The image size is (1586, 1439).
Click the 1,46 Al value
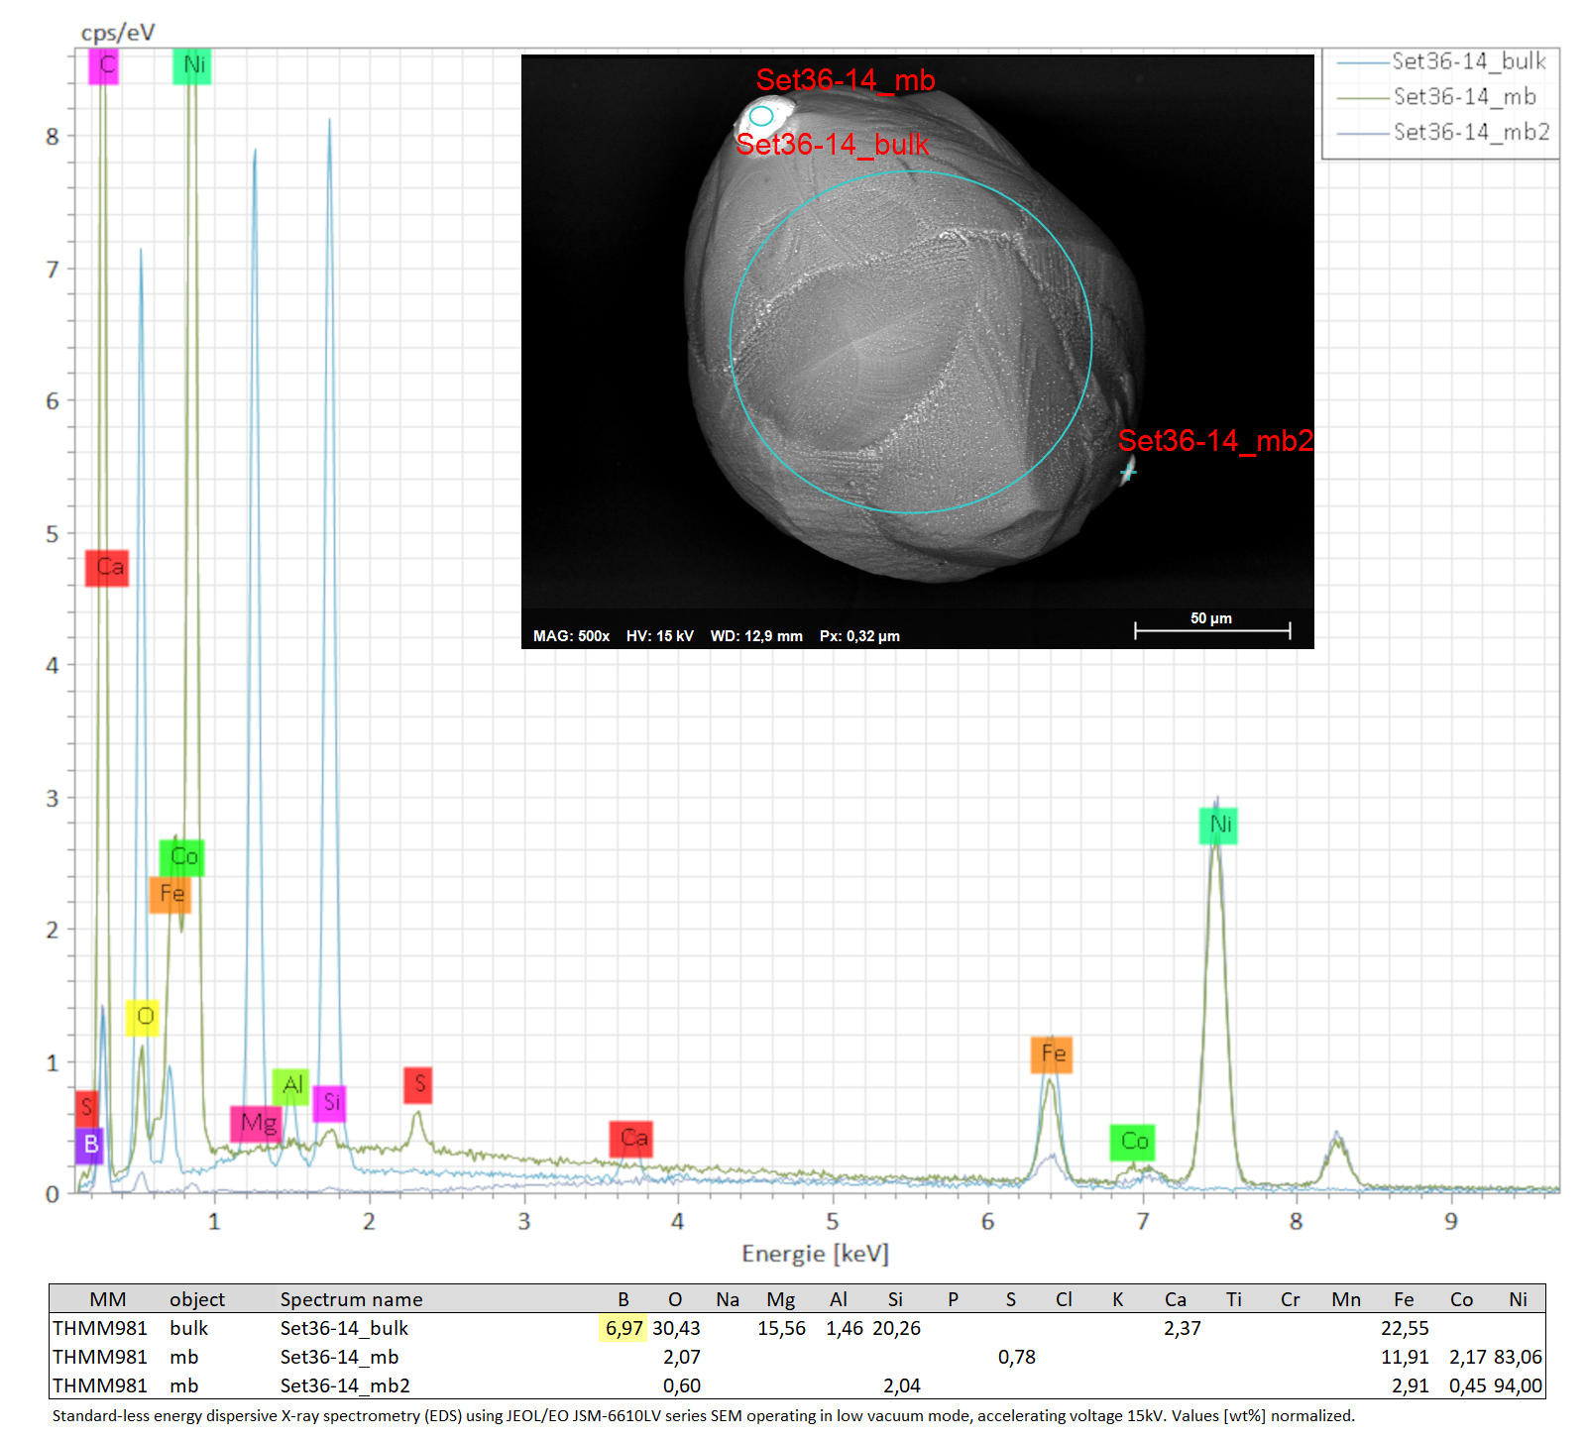click(x=845, y=1328)
